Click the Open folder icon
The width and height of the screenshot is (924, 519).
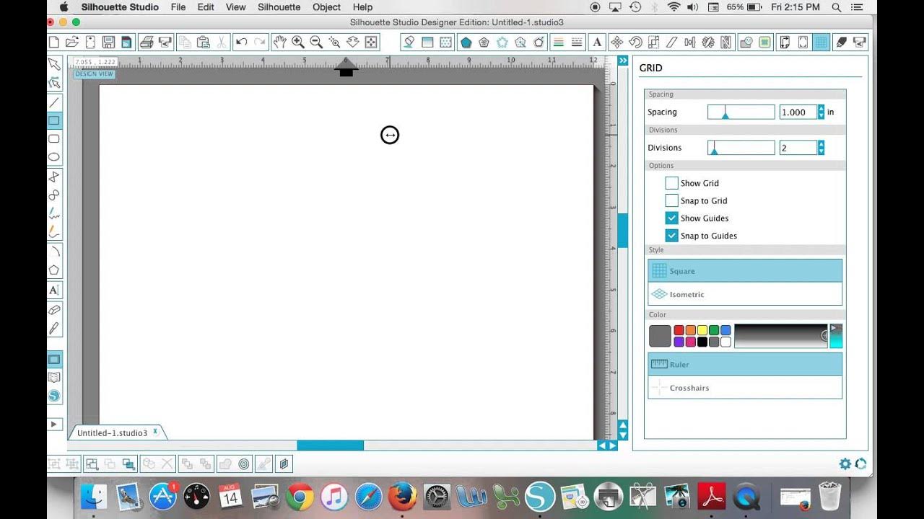click(71, 43)
